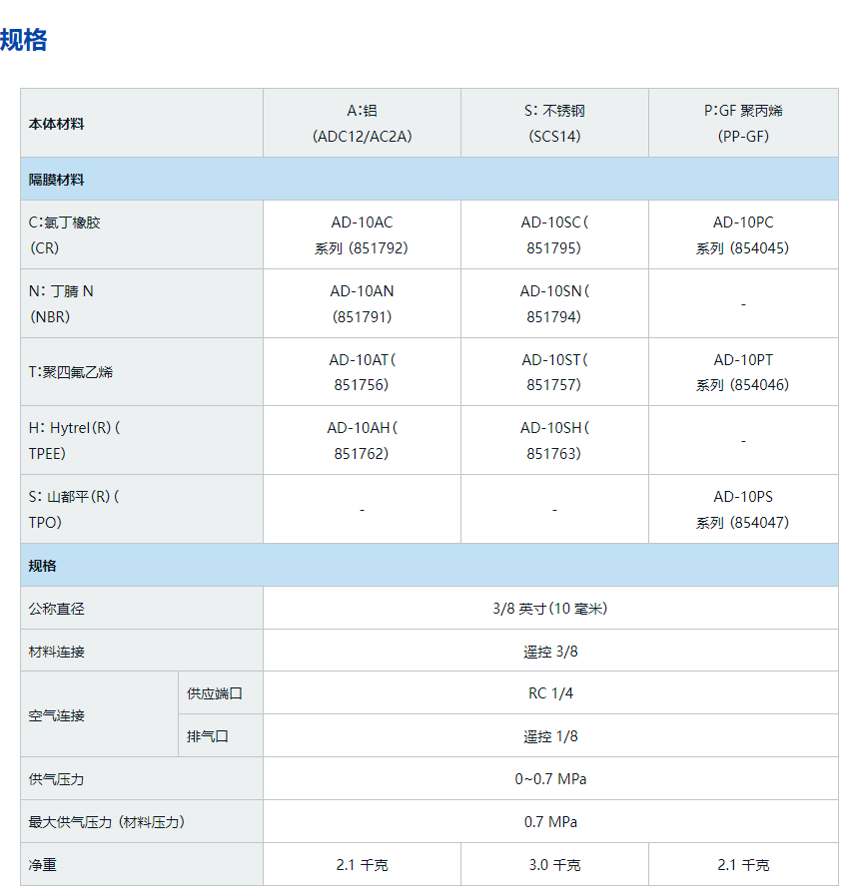Select the S:不锈钢 (SCS14) column header
Image resolution: width=845 pixels, height=894 pixels.
554,124
